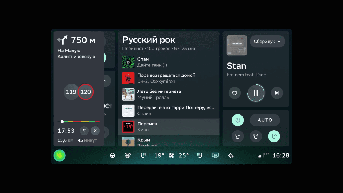The width and height of the screenshot is (343, 193).
Task: Open fan speed control icon
Action: point(171,155)
